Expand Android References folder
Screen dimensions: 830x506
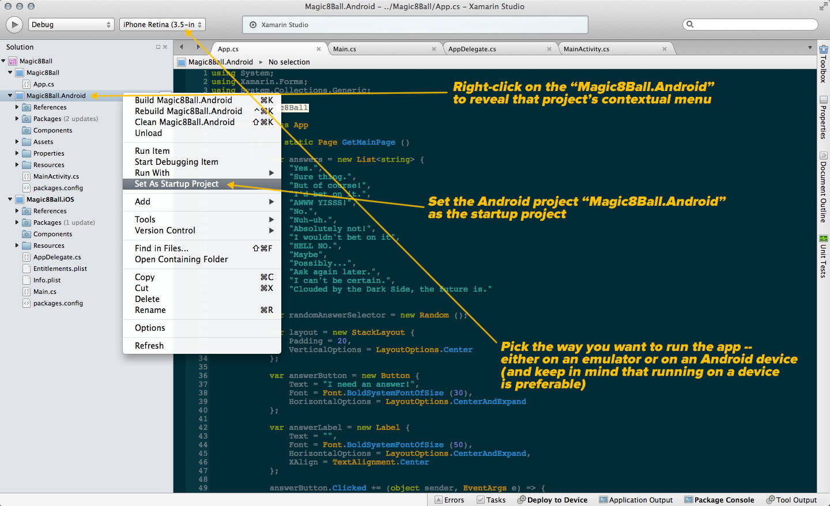[17, 107]
